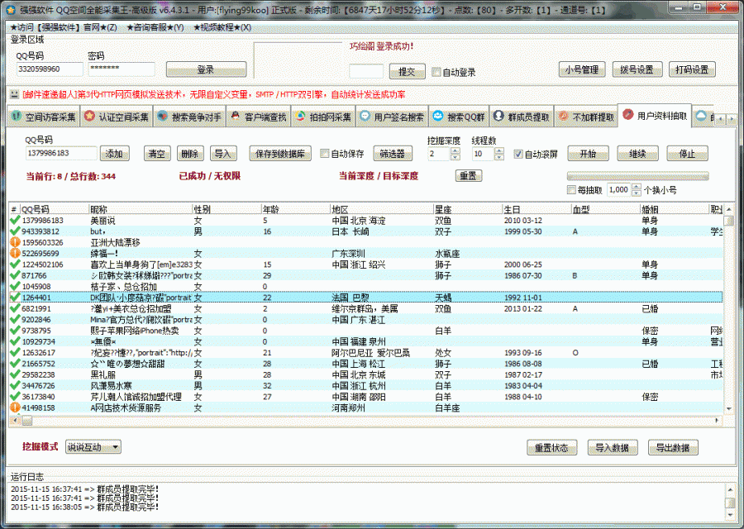Screen dimensions: 744x529
Task: Increase 挖掘深度 with up arrow
Action: 455,150
